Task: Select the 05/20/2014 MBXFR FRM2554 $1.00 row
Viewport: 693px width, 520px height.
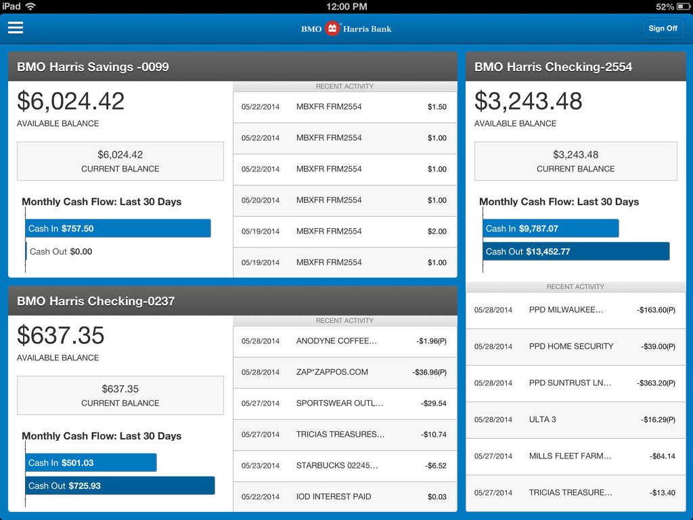Action: click(x=344, y=200)
